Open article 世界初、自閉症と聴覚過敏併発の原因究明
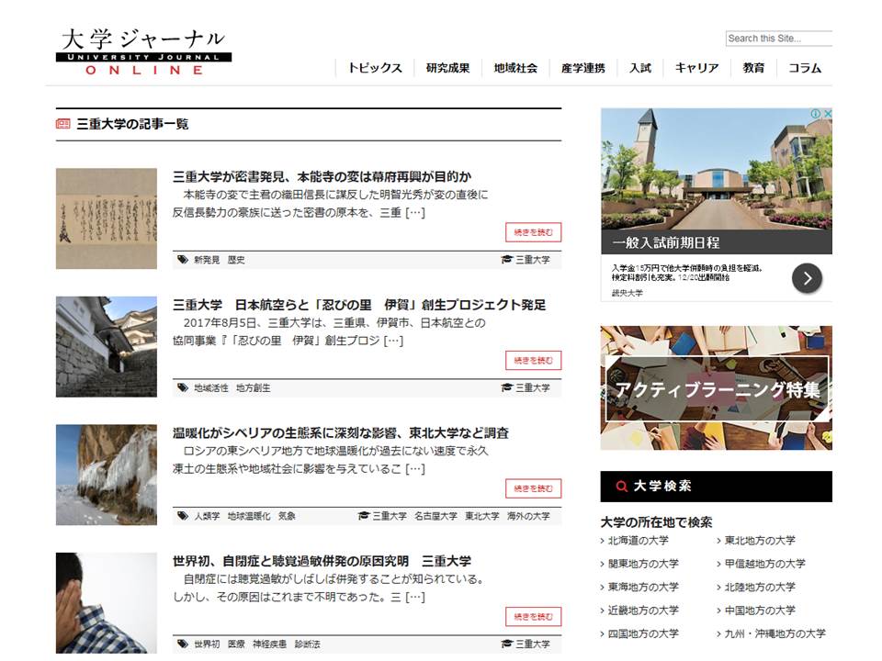The width and height of the screenshot is (882, 661). [x=322, y=561]
